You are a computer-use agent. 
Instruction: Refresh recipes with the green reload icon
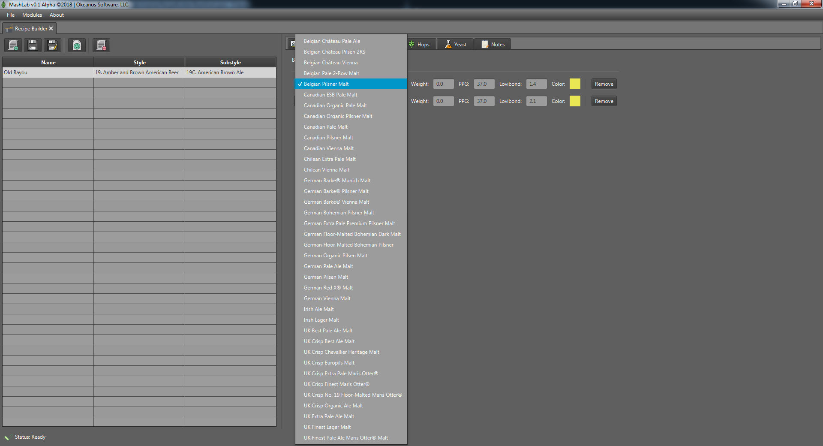[x=77, y=45]
